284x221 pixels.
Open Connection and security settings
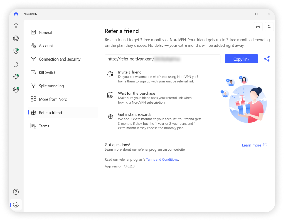pos(59,59)
